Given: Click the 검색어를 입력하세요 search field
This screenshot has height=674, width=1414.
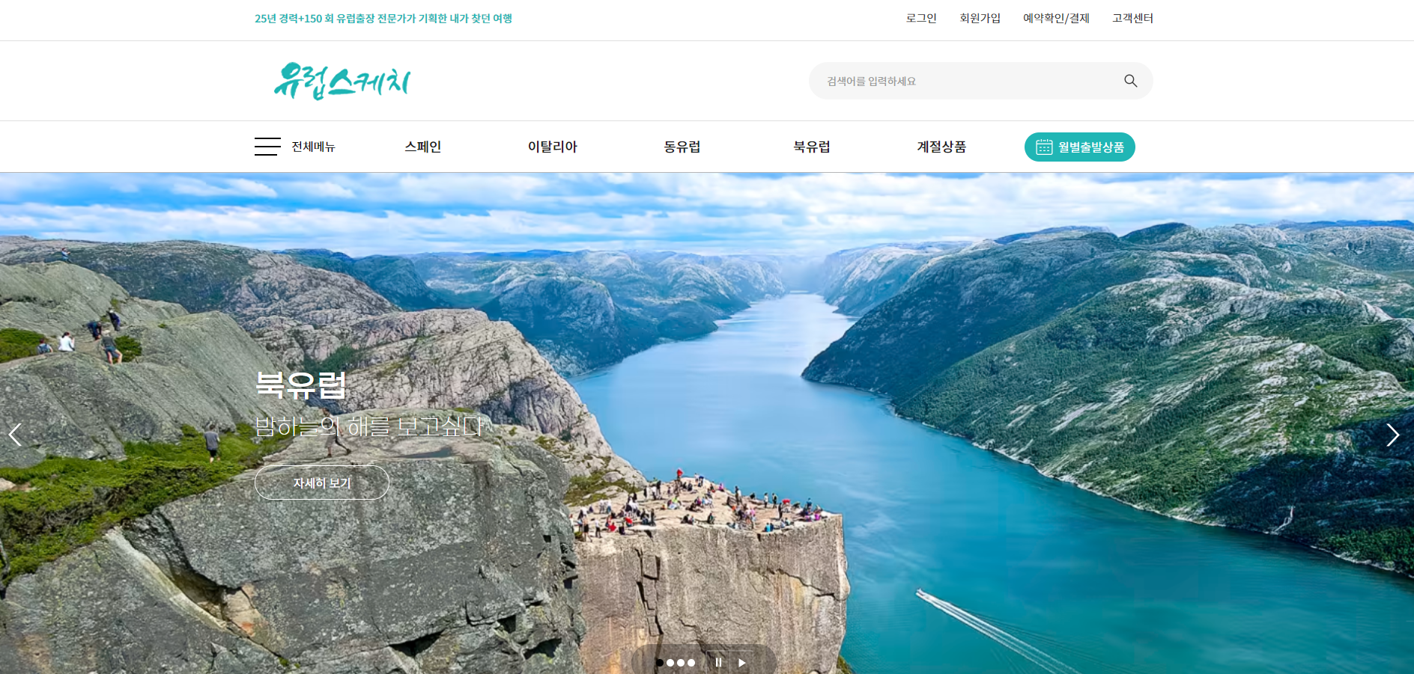Looking at the screenshot, I should pos(966,81).
